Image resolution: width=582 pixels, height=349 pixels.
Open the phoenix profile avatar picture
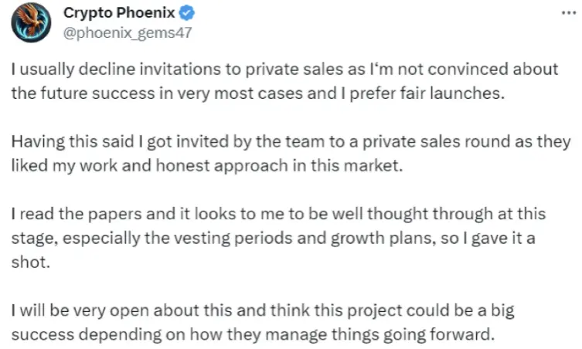tap(31, 22)
